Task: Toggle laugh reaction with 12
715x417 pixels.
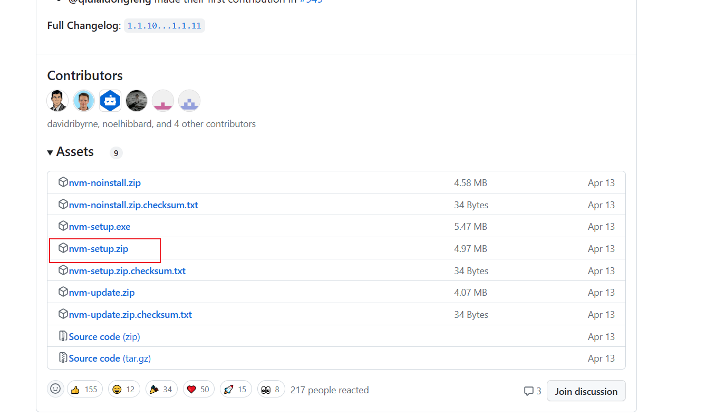Action: (124, 390)
